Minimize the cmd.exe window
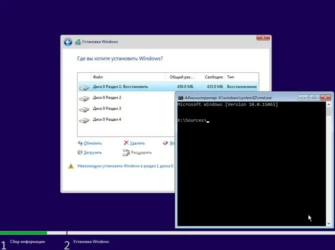 (x=303, y=98)
